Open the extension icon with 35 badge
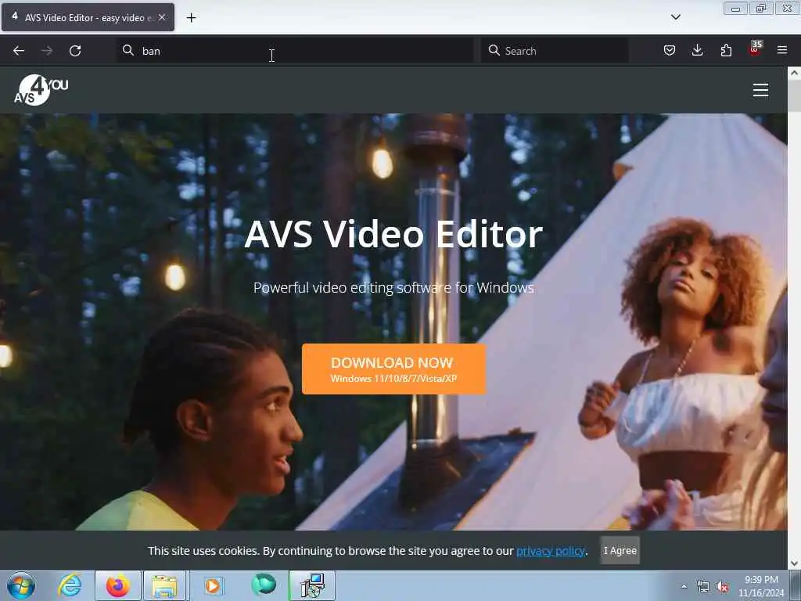The image size is (801, 601). click(755, 49)
